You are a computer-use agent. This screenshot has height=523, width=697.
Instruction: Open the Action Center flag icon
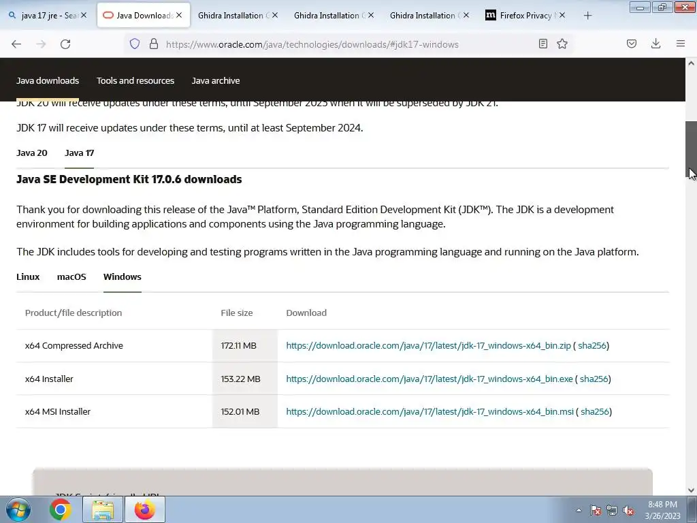point(596,510)
